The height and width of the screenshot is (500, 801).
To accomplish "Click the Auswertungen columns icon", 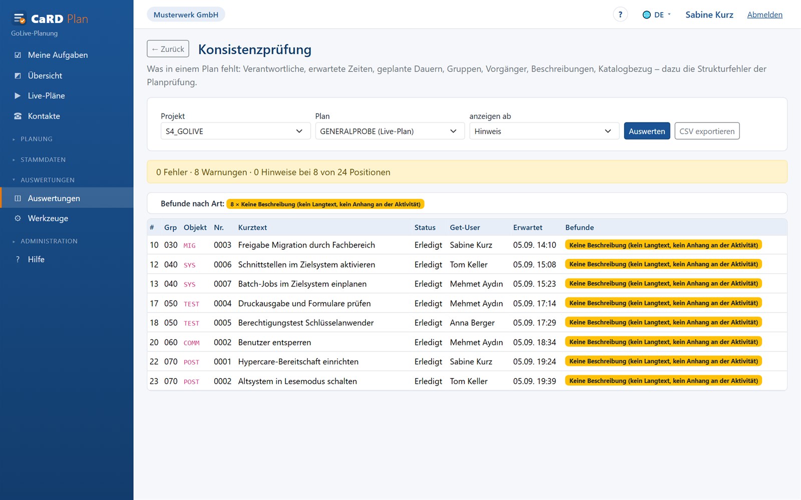I will [18, 198].
